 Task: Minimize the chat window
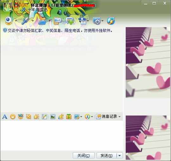[146, 3]
